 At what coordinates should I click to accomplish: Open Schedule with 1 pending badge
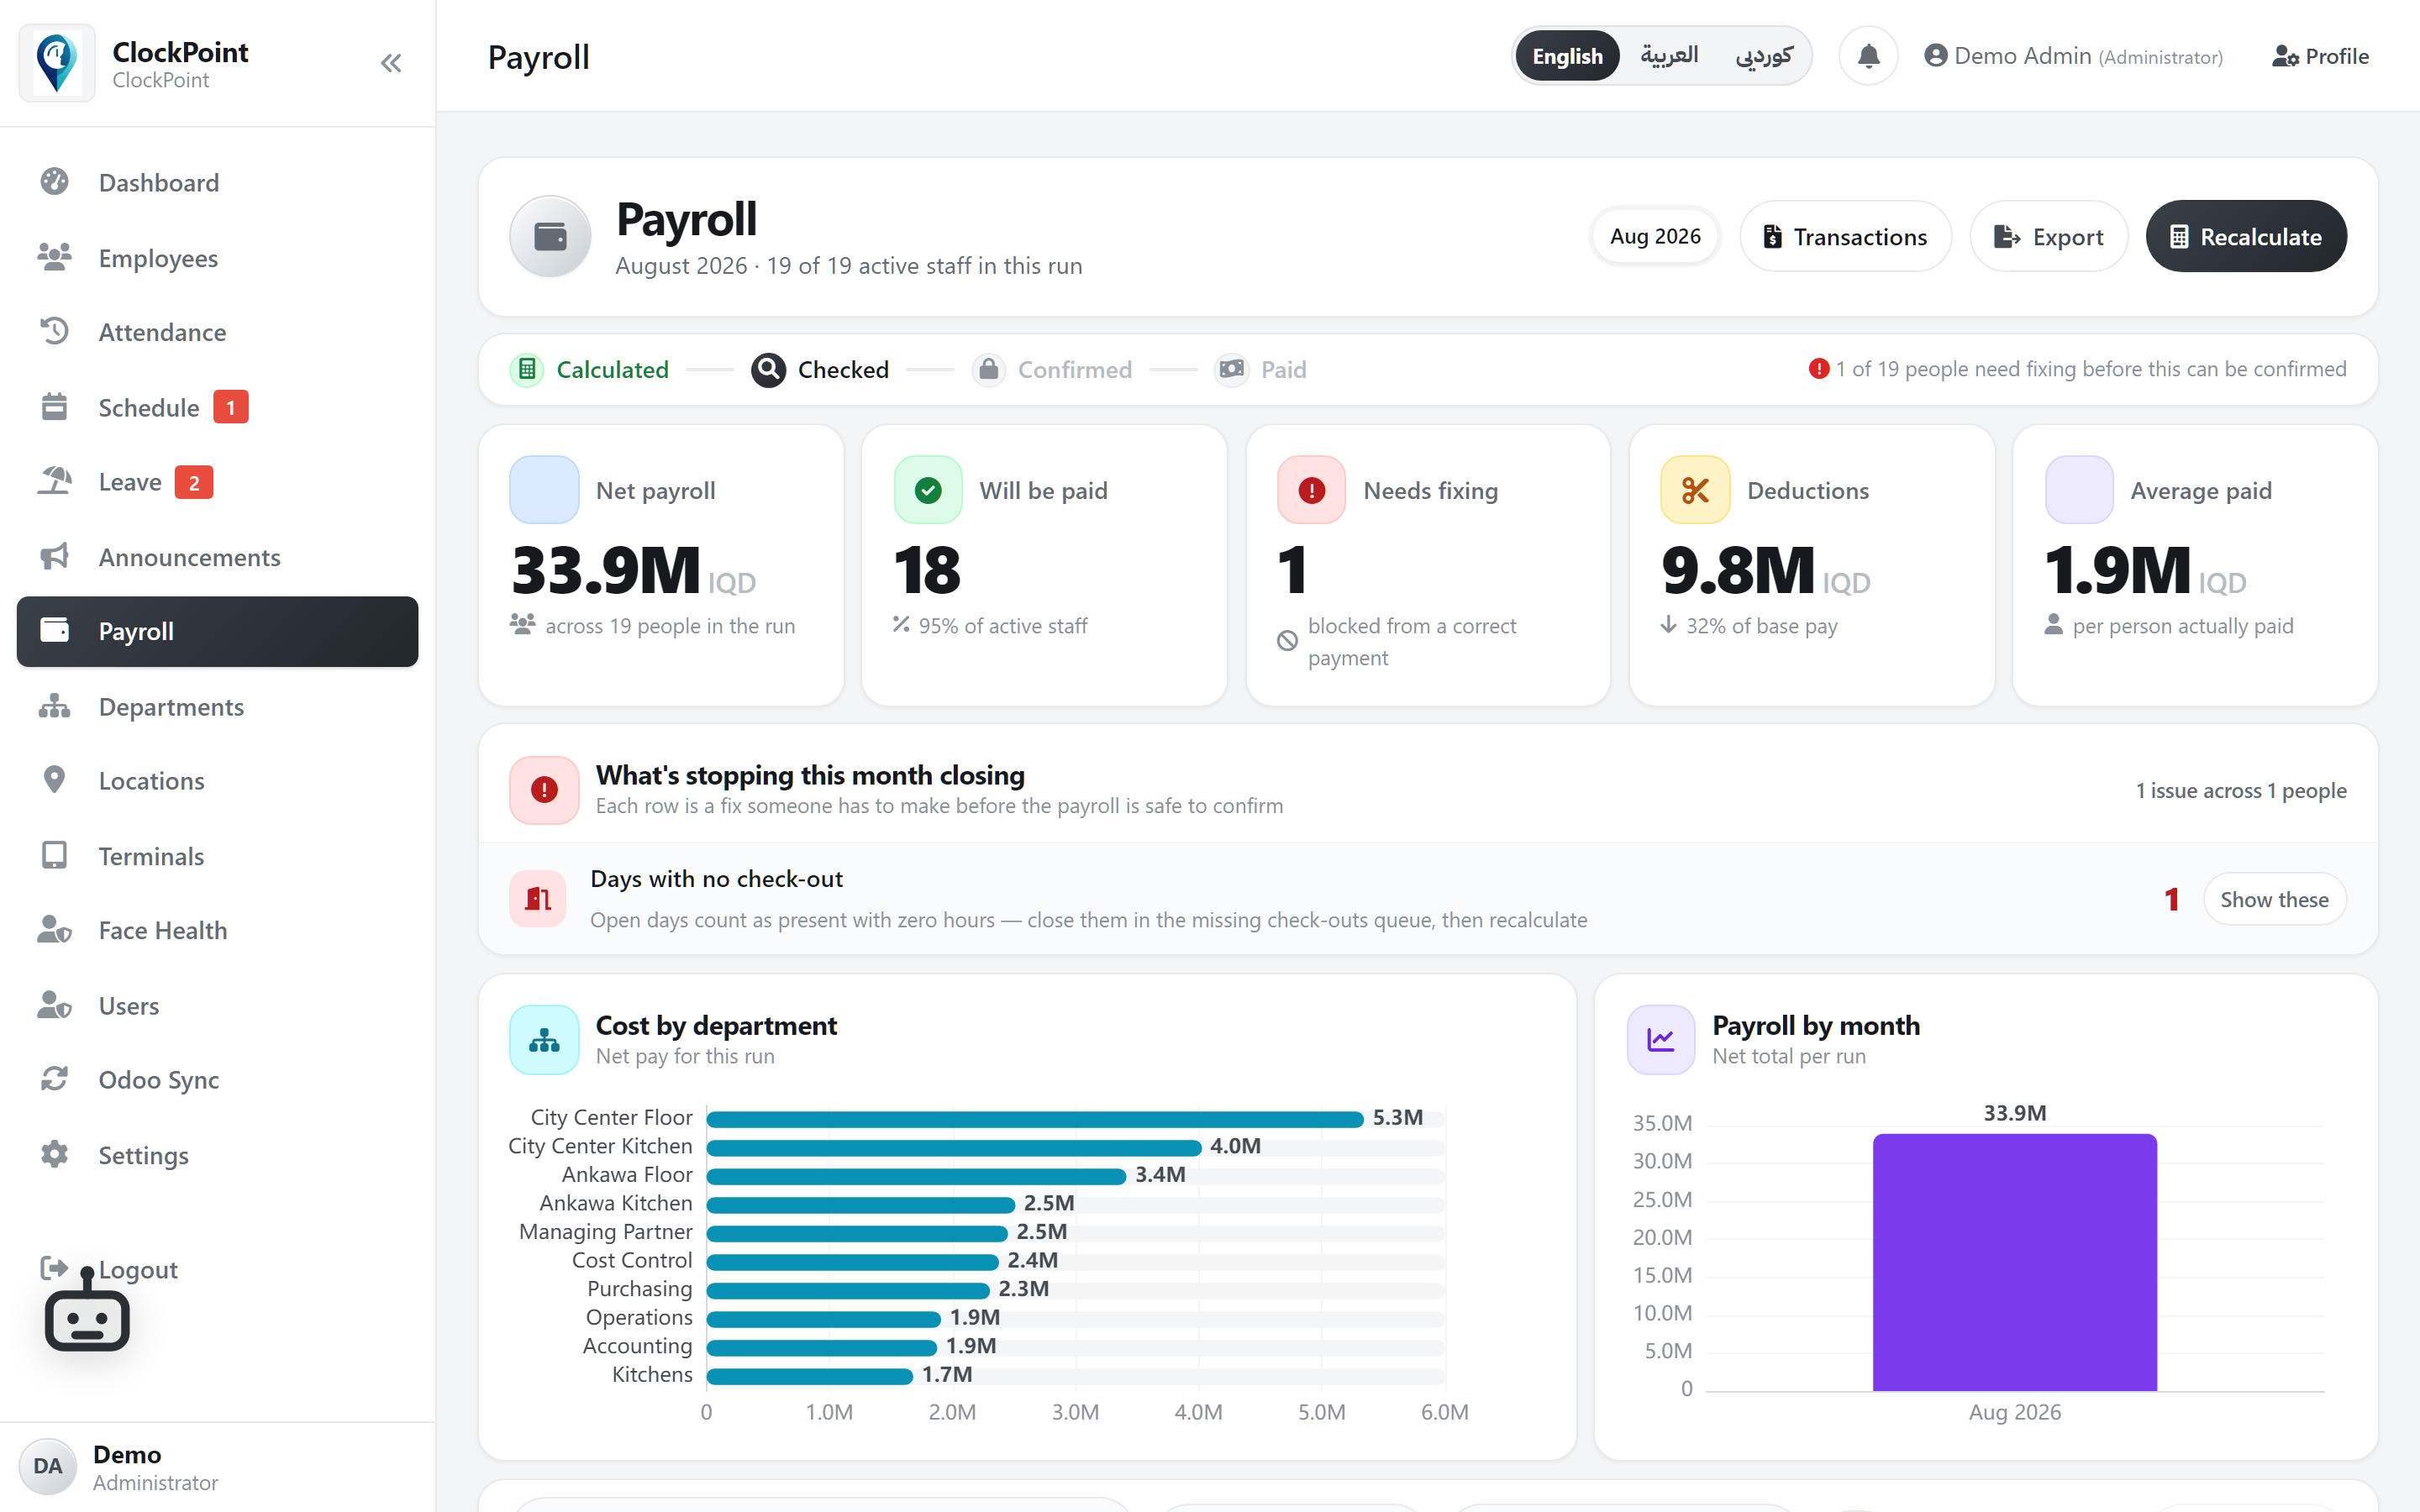[x=217, y=407]
